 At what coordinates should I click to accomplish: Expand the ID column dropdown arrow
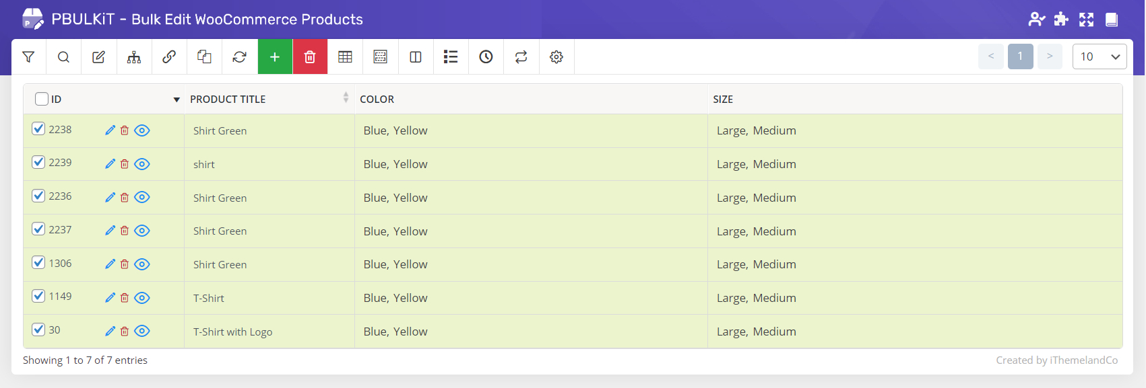pos(177,100)
